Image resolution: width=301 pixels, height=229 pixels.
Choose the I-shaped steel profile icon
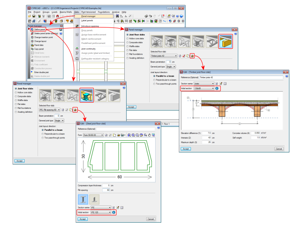[x=83, y=200]
